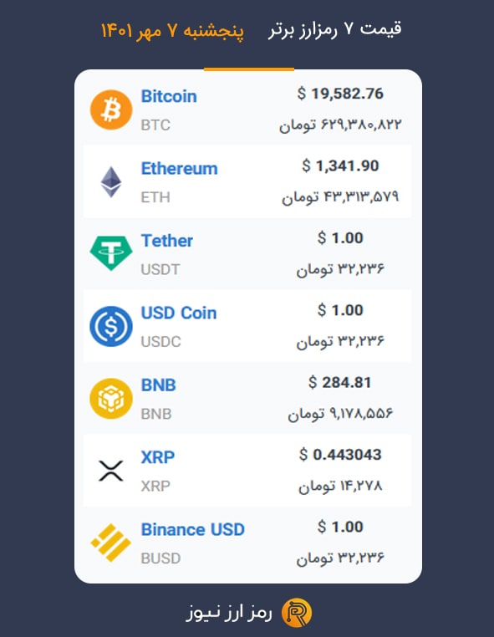Open the USD Coin name link
This screenshot has height=637, width=494.
click(178, 313)
